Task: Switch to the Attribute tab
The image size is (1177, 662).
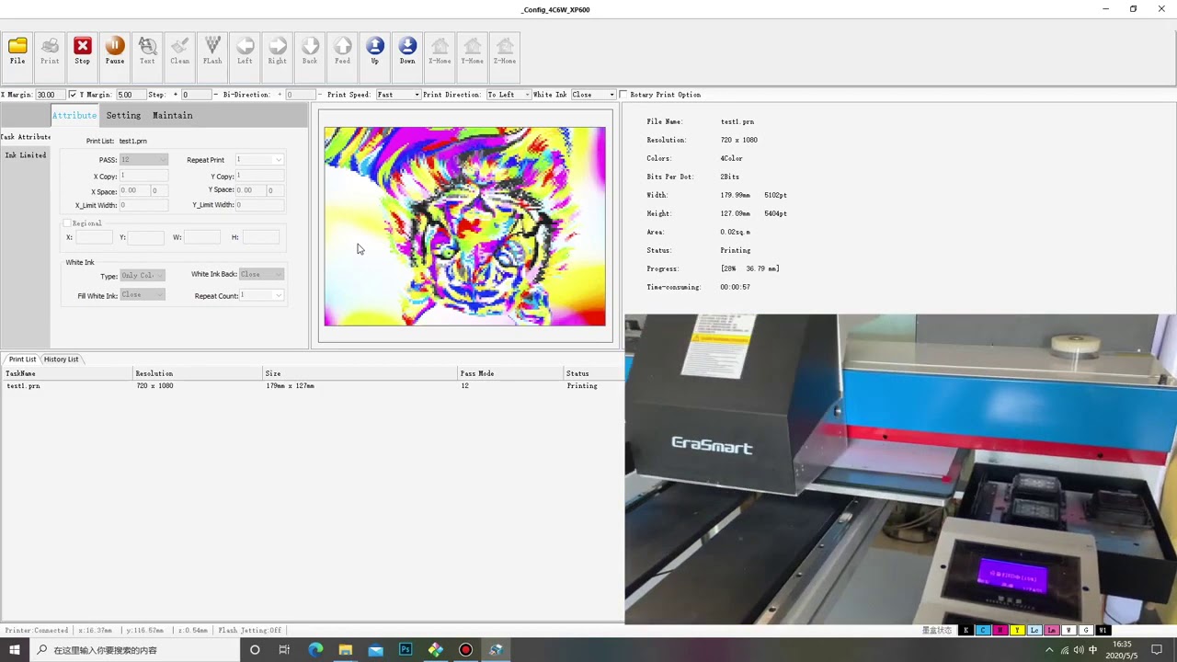Action: pyautogui.click(x=74, y=115)
